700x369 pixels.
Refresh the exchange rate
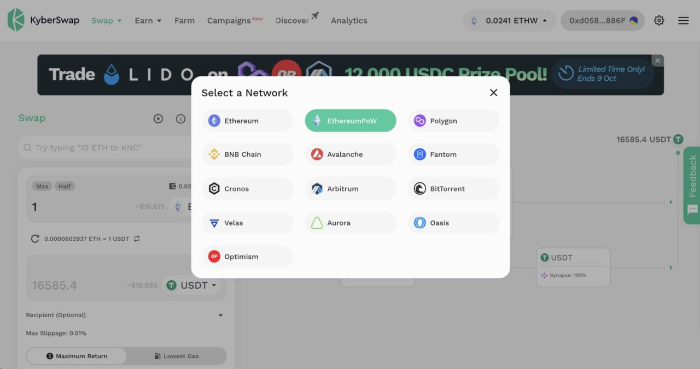point(35,239)
